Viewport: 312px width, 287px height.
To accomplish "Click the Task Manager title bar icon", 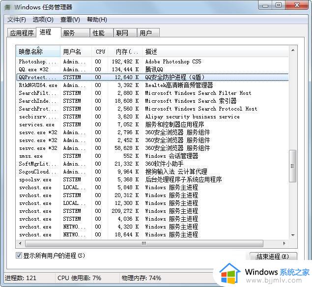I will 8,7.
